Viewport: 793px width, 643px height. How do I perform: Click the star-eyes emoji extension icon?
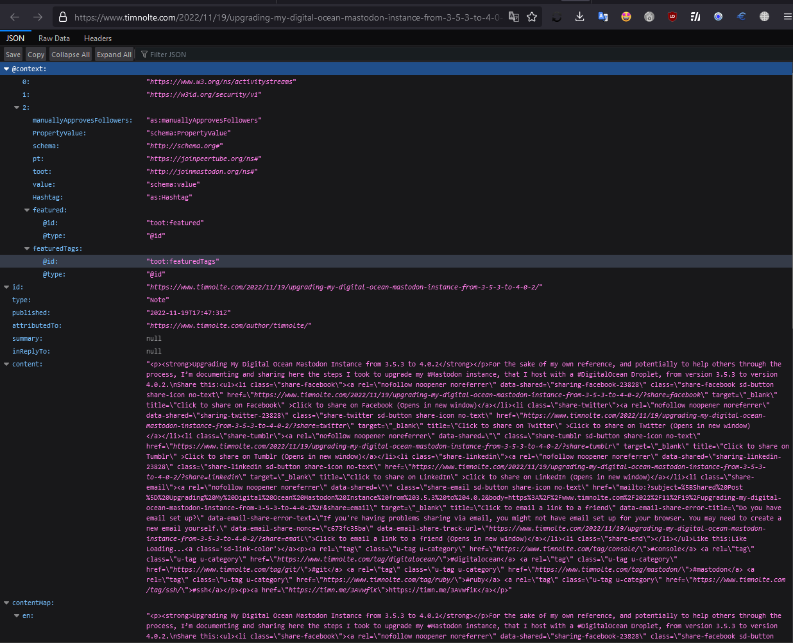click(626, 17)
